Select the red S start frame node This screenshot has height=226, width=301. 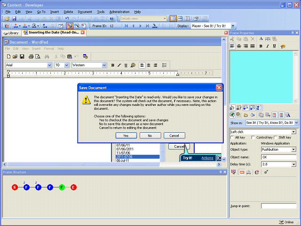[15, 187]
